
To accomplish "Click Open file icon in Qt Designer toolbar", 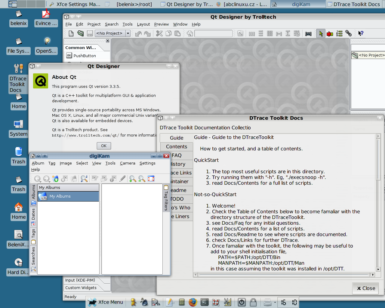I will click(x=80, y=33).
